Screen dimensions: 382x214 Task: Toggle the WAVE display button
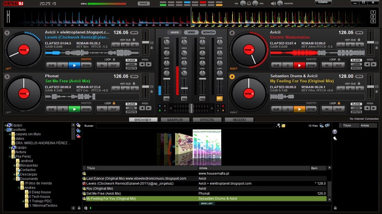[144, 3]
